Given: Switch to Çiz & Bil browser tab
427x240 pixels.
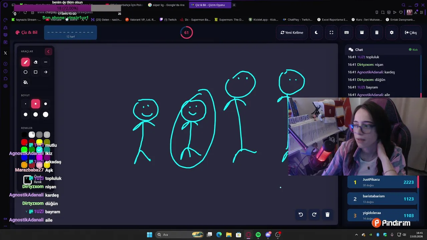Looking at the screenshot, I should (209, 5).
